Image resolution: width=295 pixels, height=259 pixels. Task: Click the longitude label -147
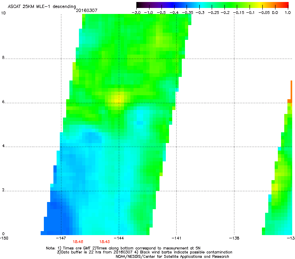pyautogui.click(x=61, y=238)
